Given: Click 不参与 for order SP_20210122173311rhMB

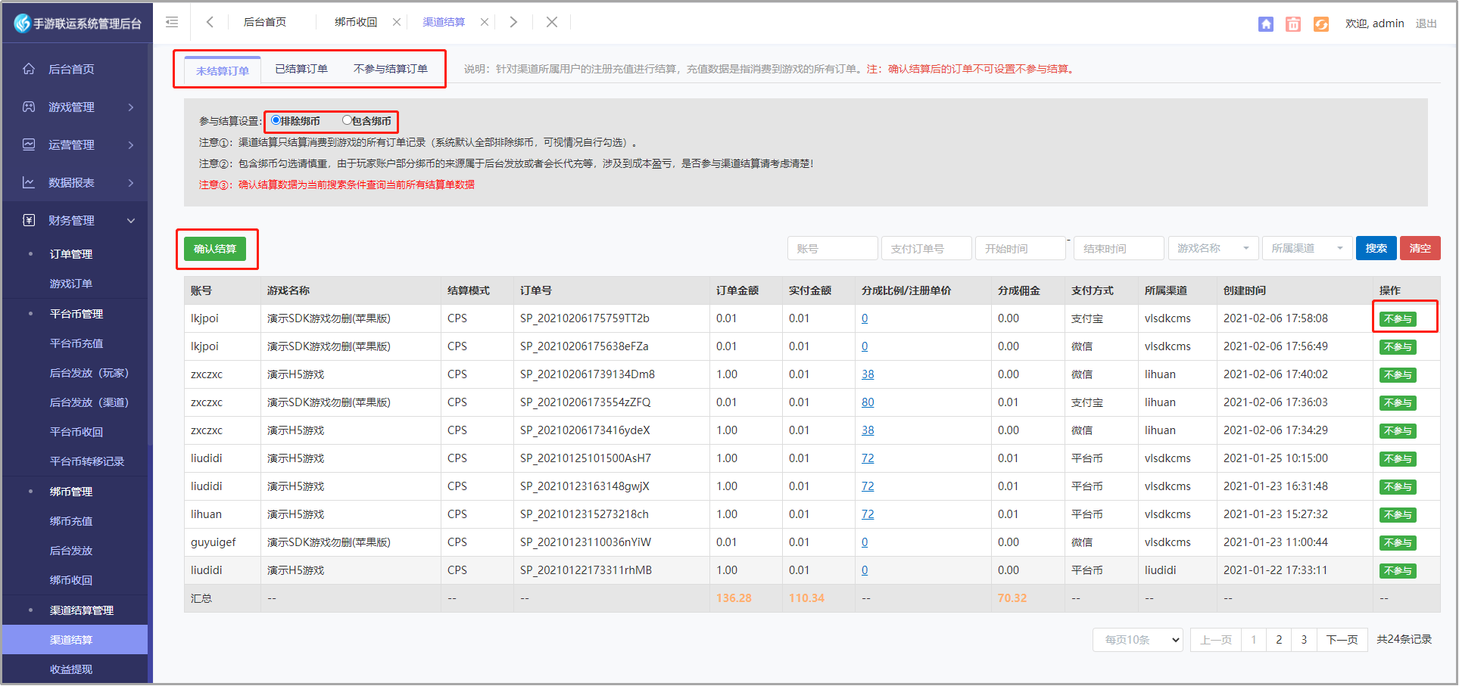Looking at the screenshot, I should 1398,571.
